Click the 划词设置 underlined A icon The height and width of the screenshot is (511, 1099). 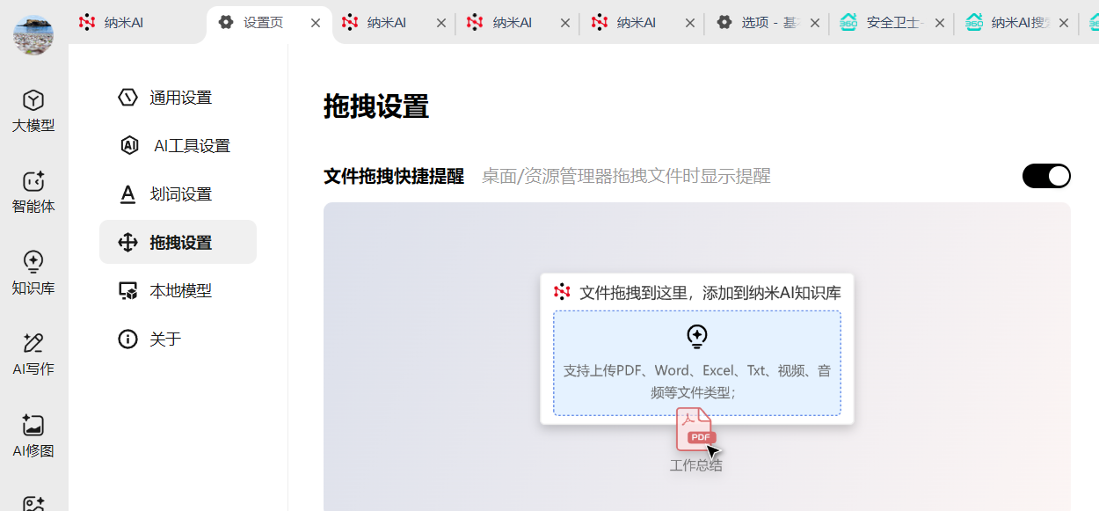click(x=127, y=194)
